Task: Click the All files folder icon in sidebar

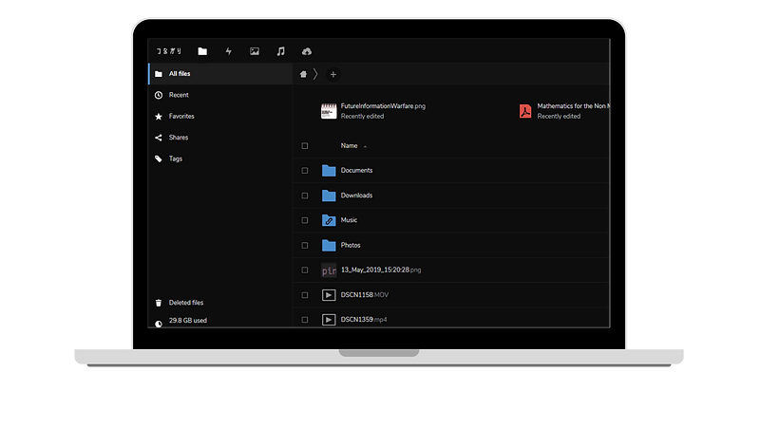Action: coord(159,74)
